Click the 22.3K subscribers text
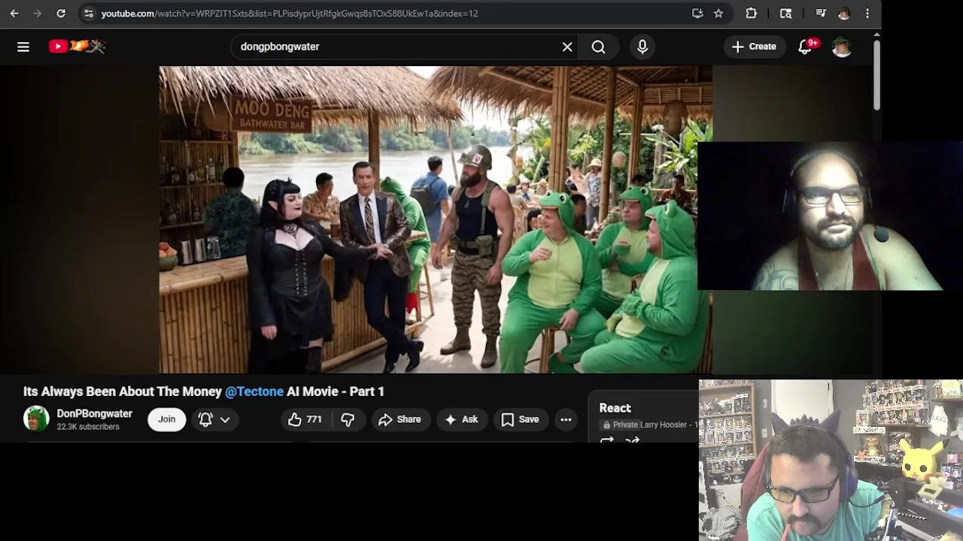 (88, 427)
